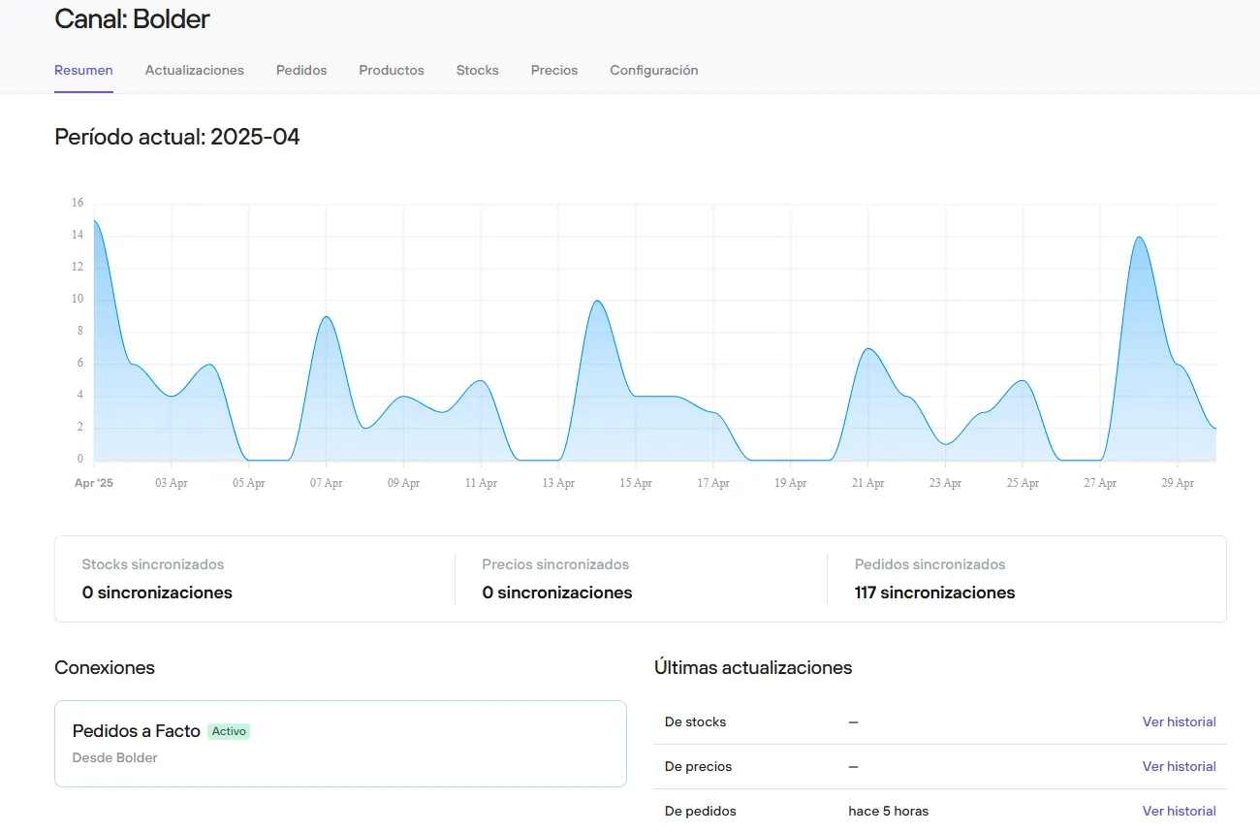The height and width of the screenshot is (833, 1260).
Task: Click the 'Últimas actualizaciones' heading
Action: [753, 667]
